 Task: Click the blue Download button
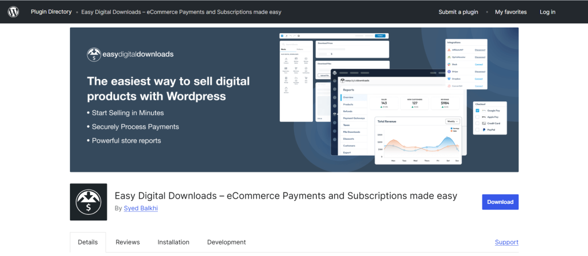500,202
